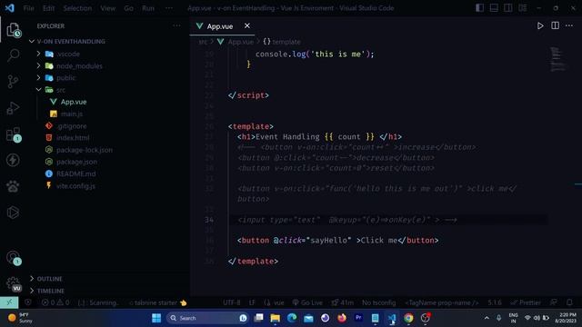Viewport: 582px width, 327px height.
Task: Open package.json file
Action: click(x=76, y=162)
